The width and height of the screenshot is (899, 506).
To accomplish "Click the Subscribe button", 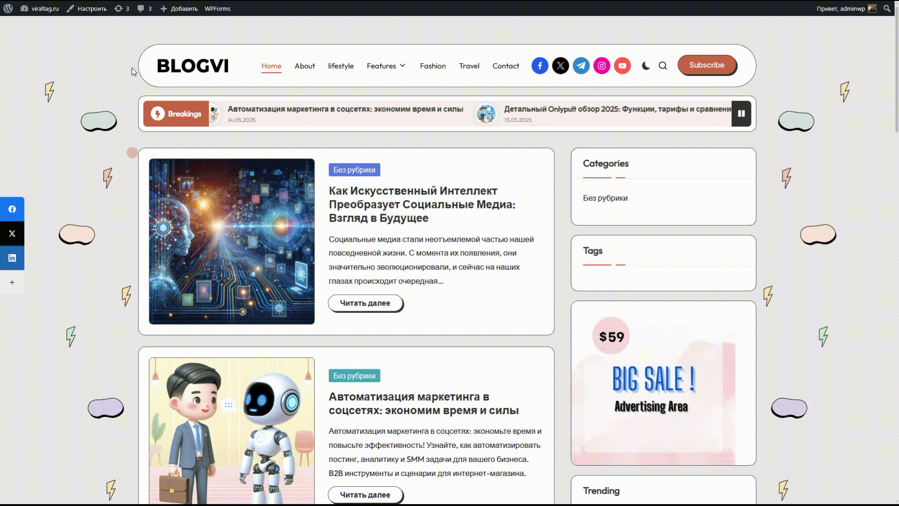I will point(707,65).
